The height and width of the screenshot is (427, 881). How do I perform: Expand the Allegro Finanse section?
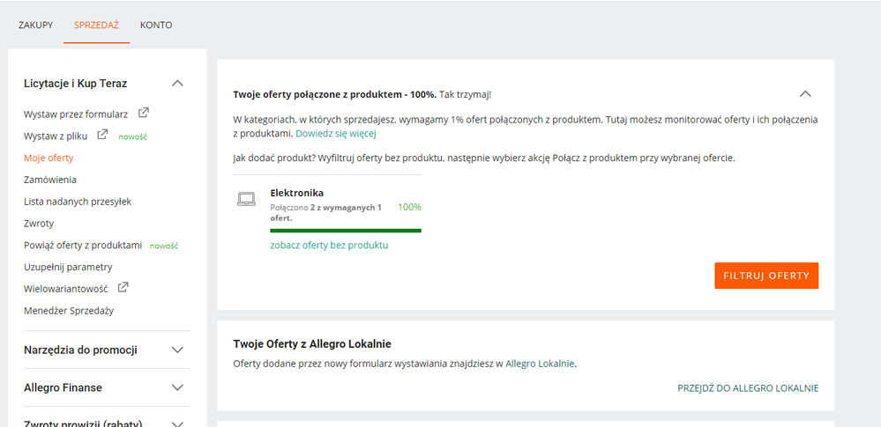177,387
